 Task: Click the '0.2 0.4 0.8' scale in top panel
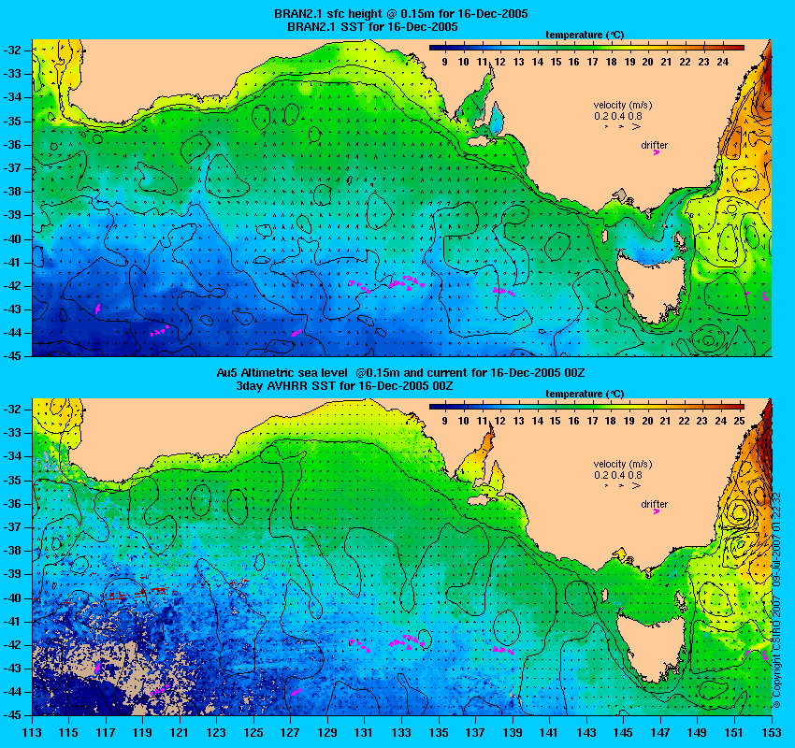tap(618, 116)
